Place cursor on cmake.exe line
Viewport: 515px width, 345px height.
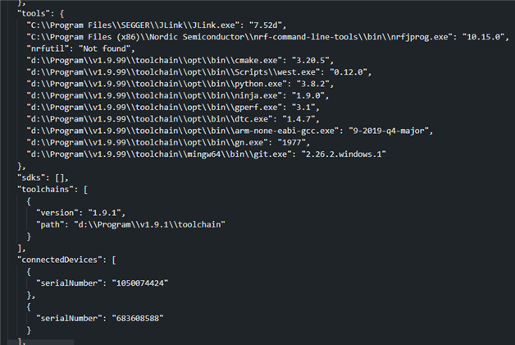[180, 61]
